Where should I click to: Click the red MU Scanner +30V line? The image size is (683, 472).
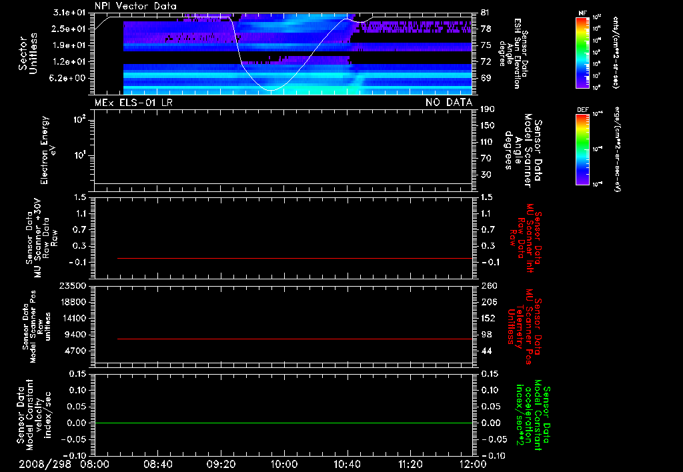[x=295, y=258]
